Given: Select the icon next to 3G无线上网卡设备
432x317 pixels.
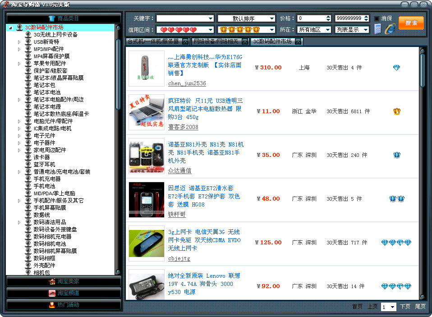Looking at the screenshot, I should coord(28,35).
